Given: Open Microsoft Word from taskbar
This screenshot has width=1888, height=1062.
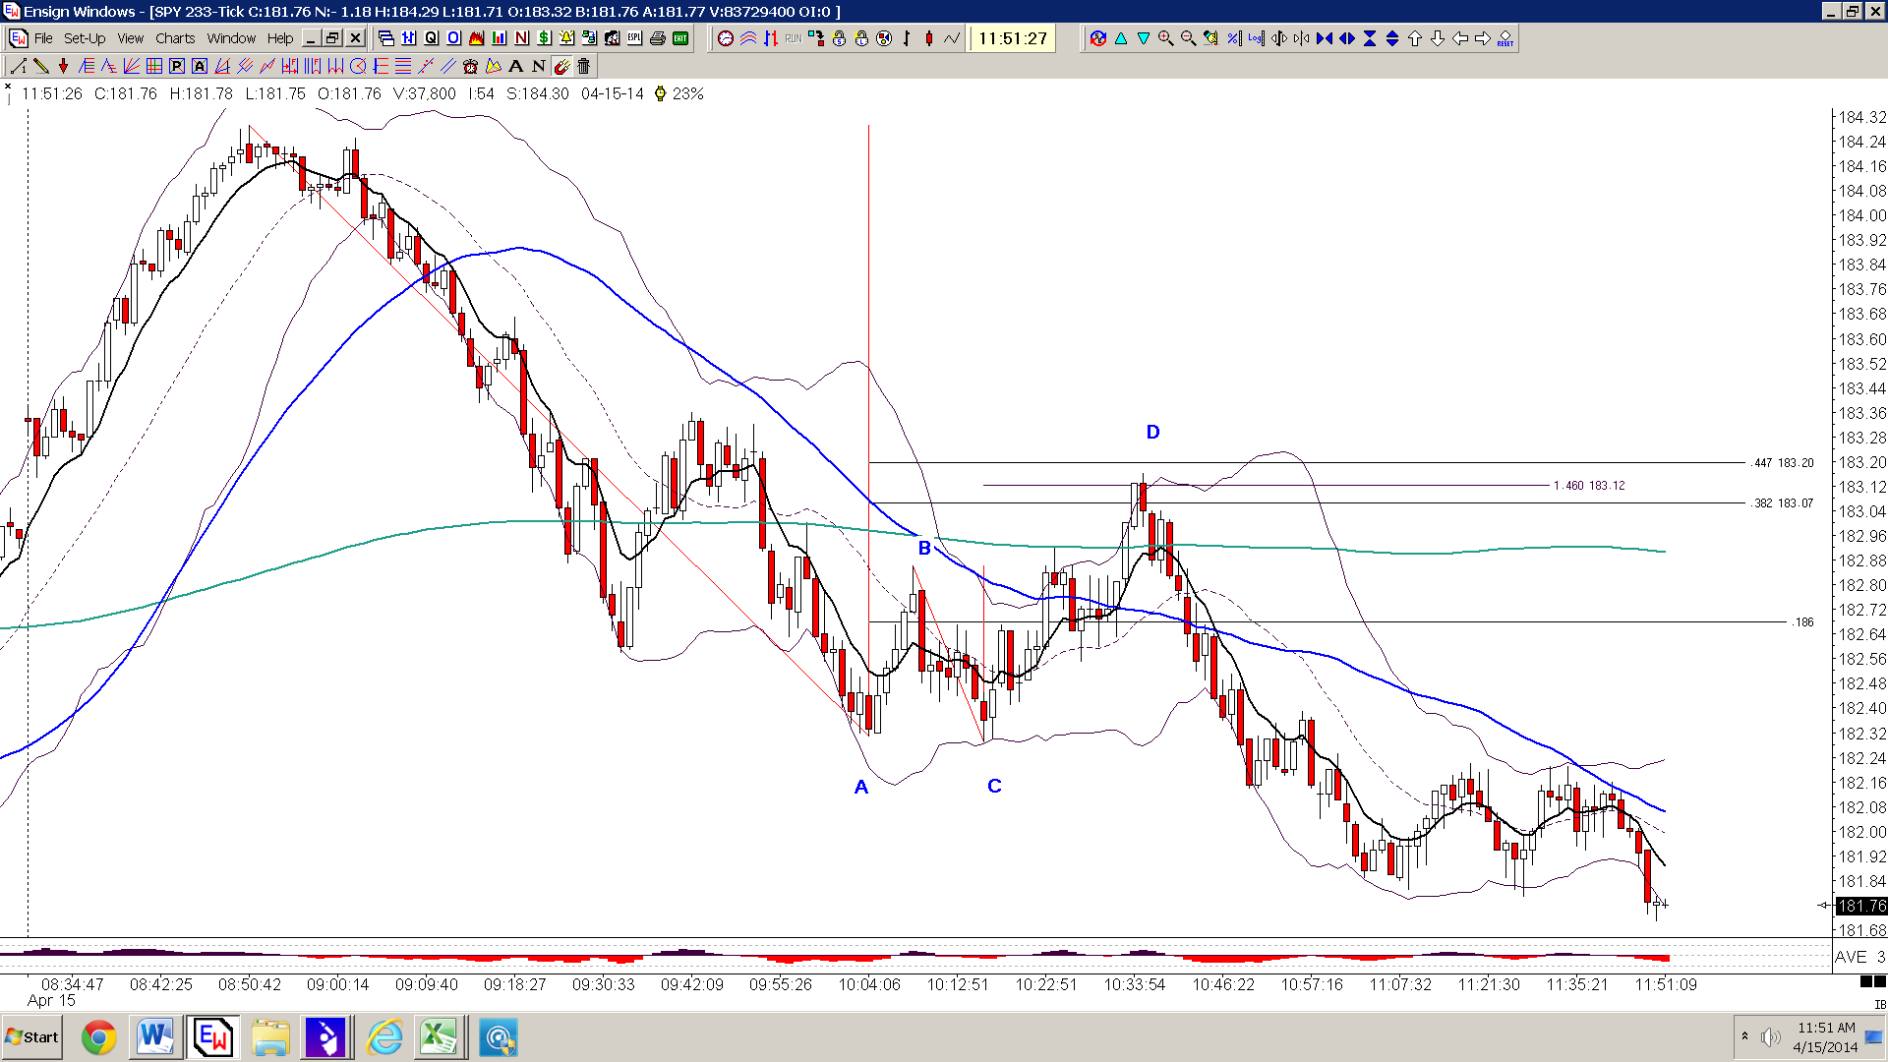Looking at the screenshot, I should (155, 1037).
